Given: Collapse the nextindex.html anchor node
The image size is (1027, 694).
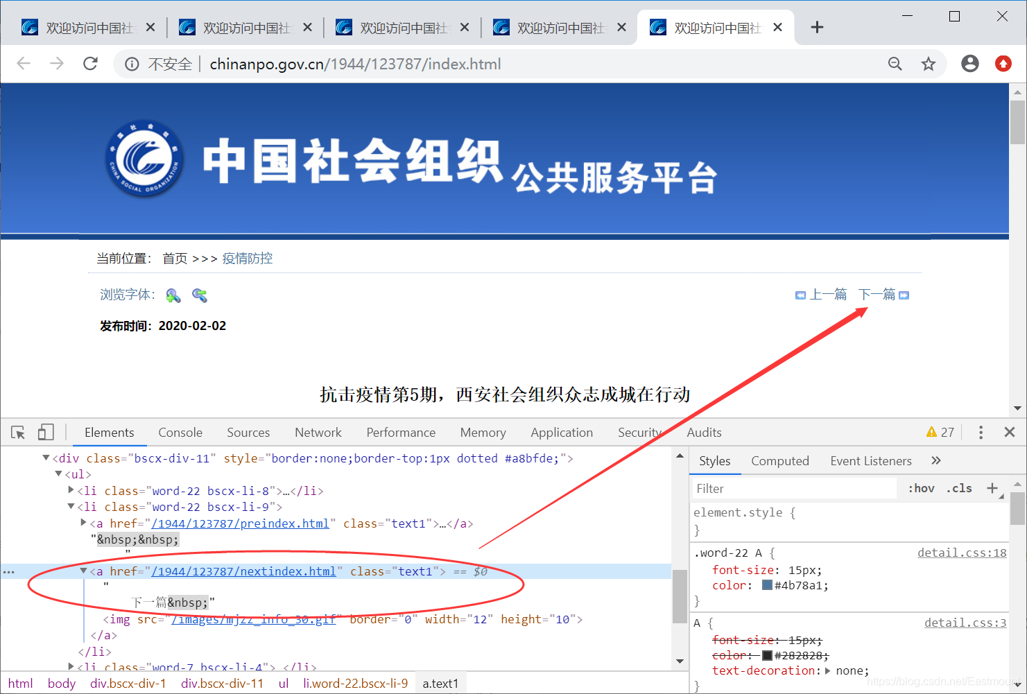Looking at the screenshot, I should (x=84, y=571).
